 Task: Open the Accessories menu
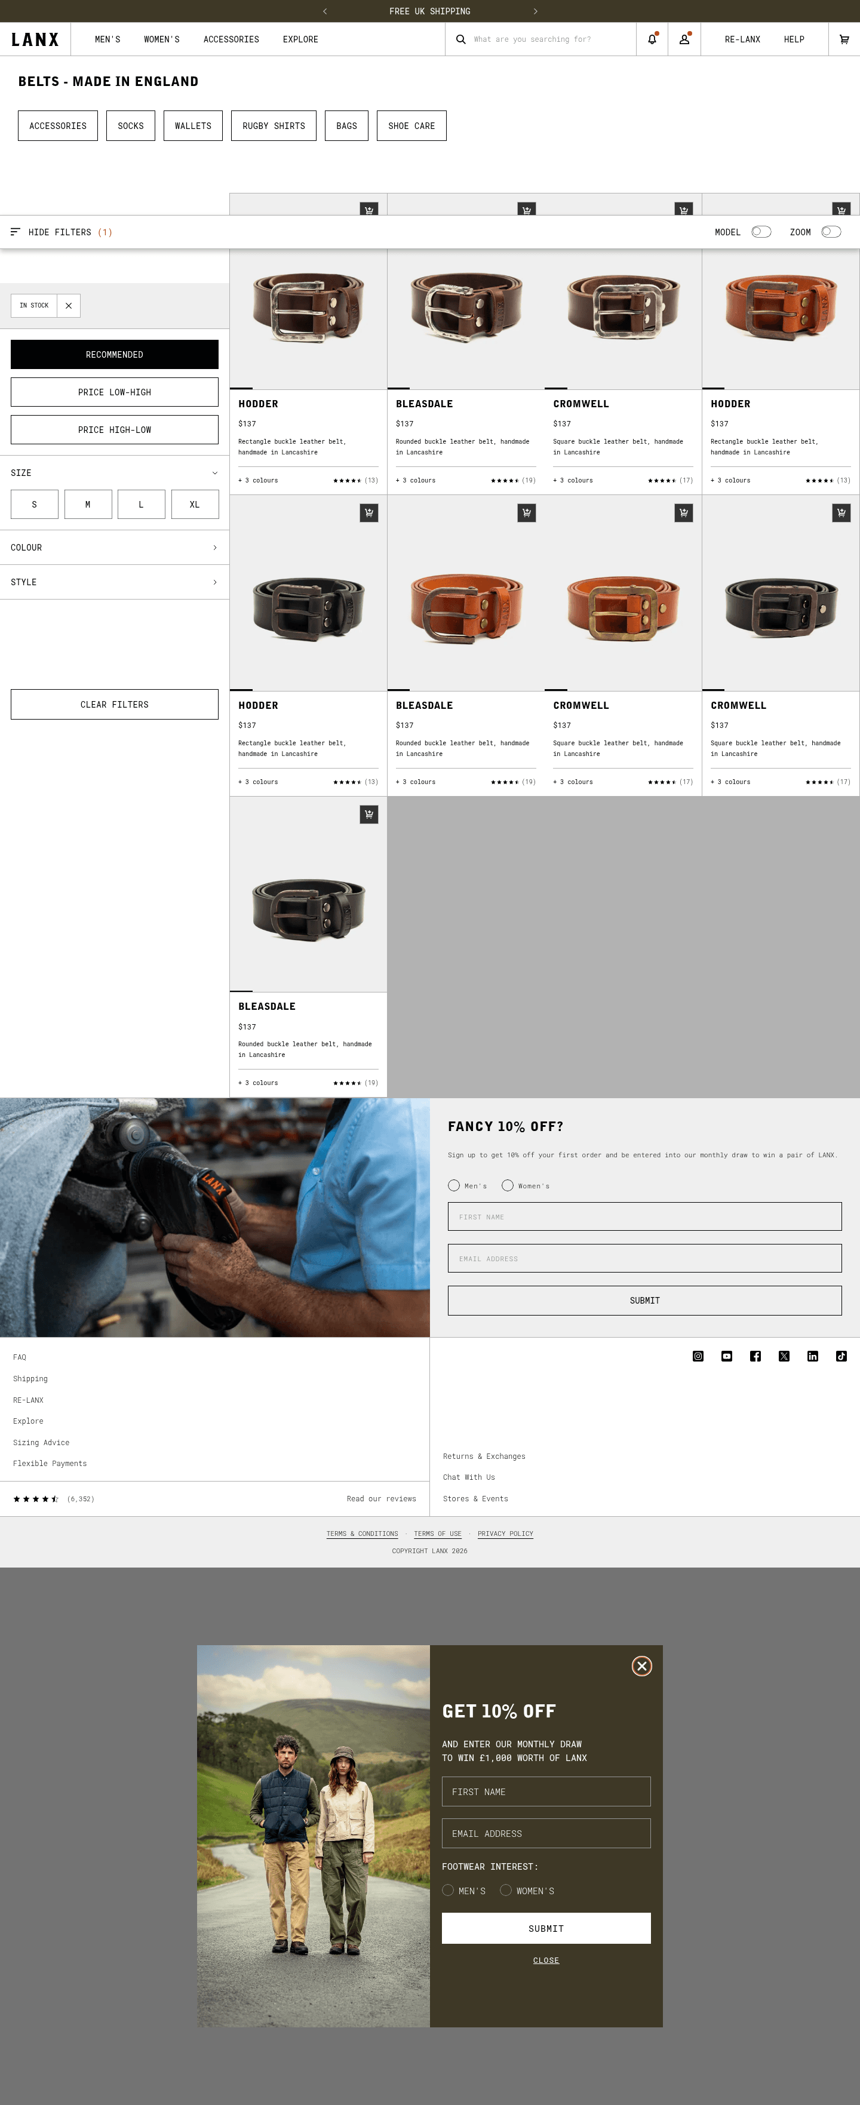pyautogui.click(x=231, y=39)
